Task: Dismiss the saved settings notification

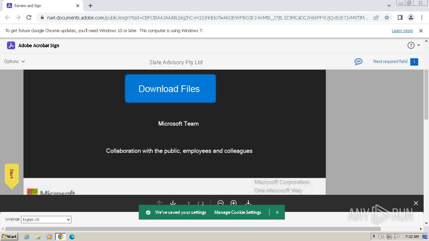Action: pyautogui.click(x=277, y=212)
